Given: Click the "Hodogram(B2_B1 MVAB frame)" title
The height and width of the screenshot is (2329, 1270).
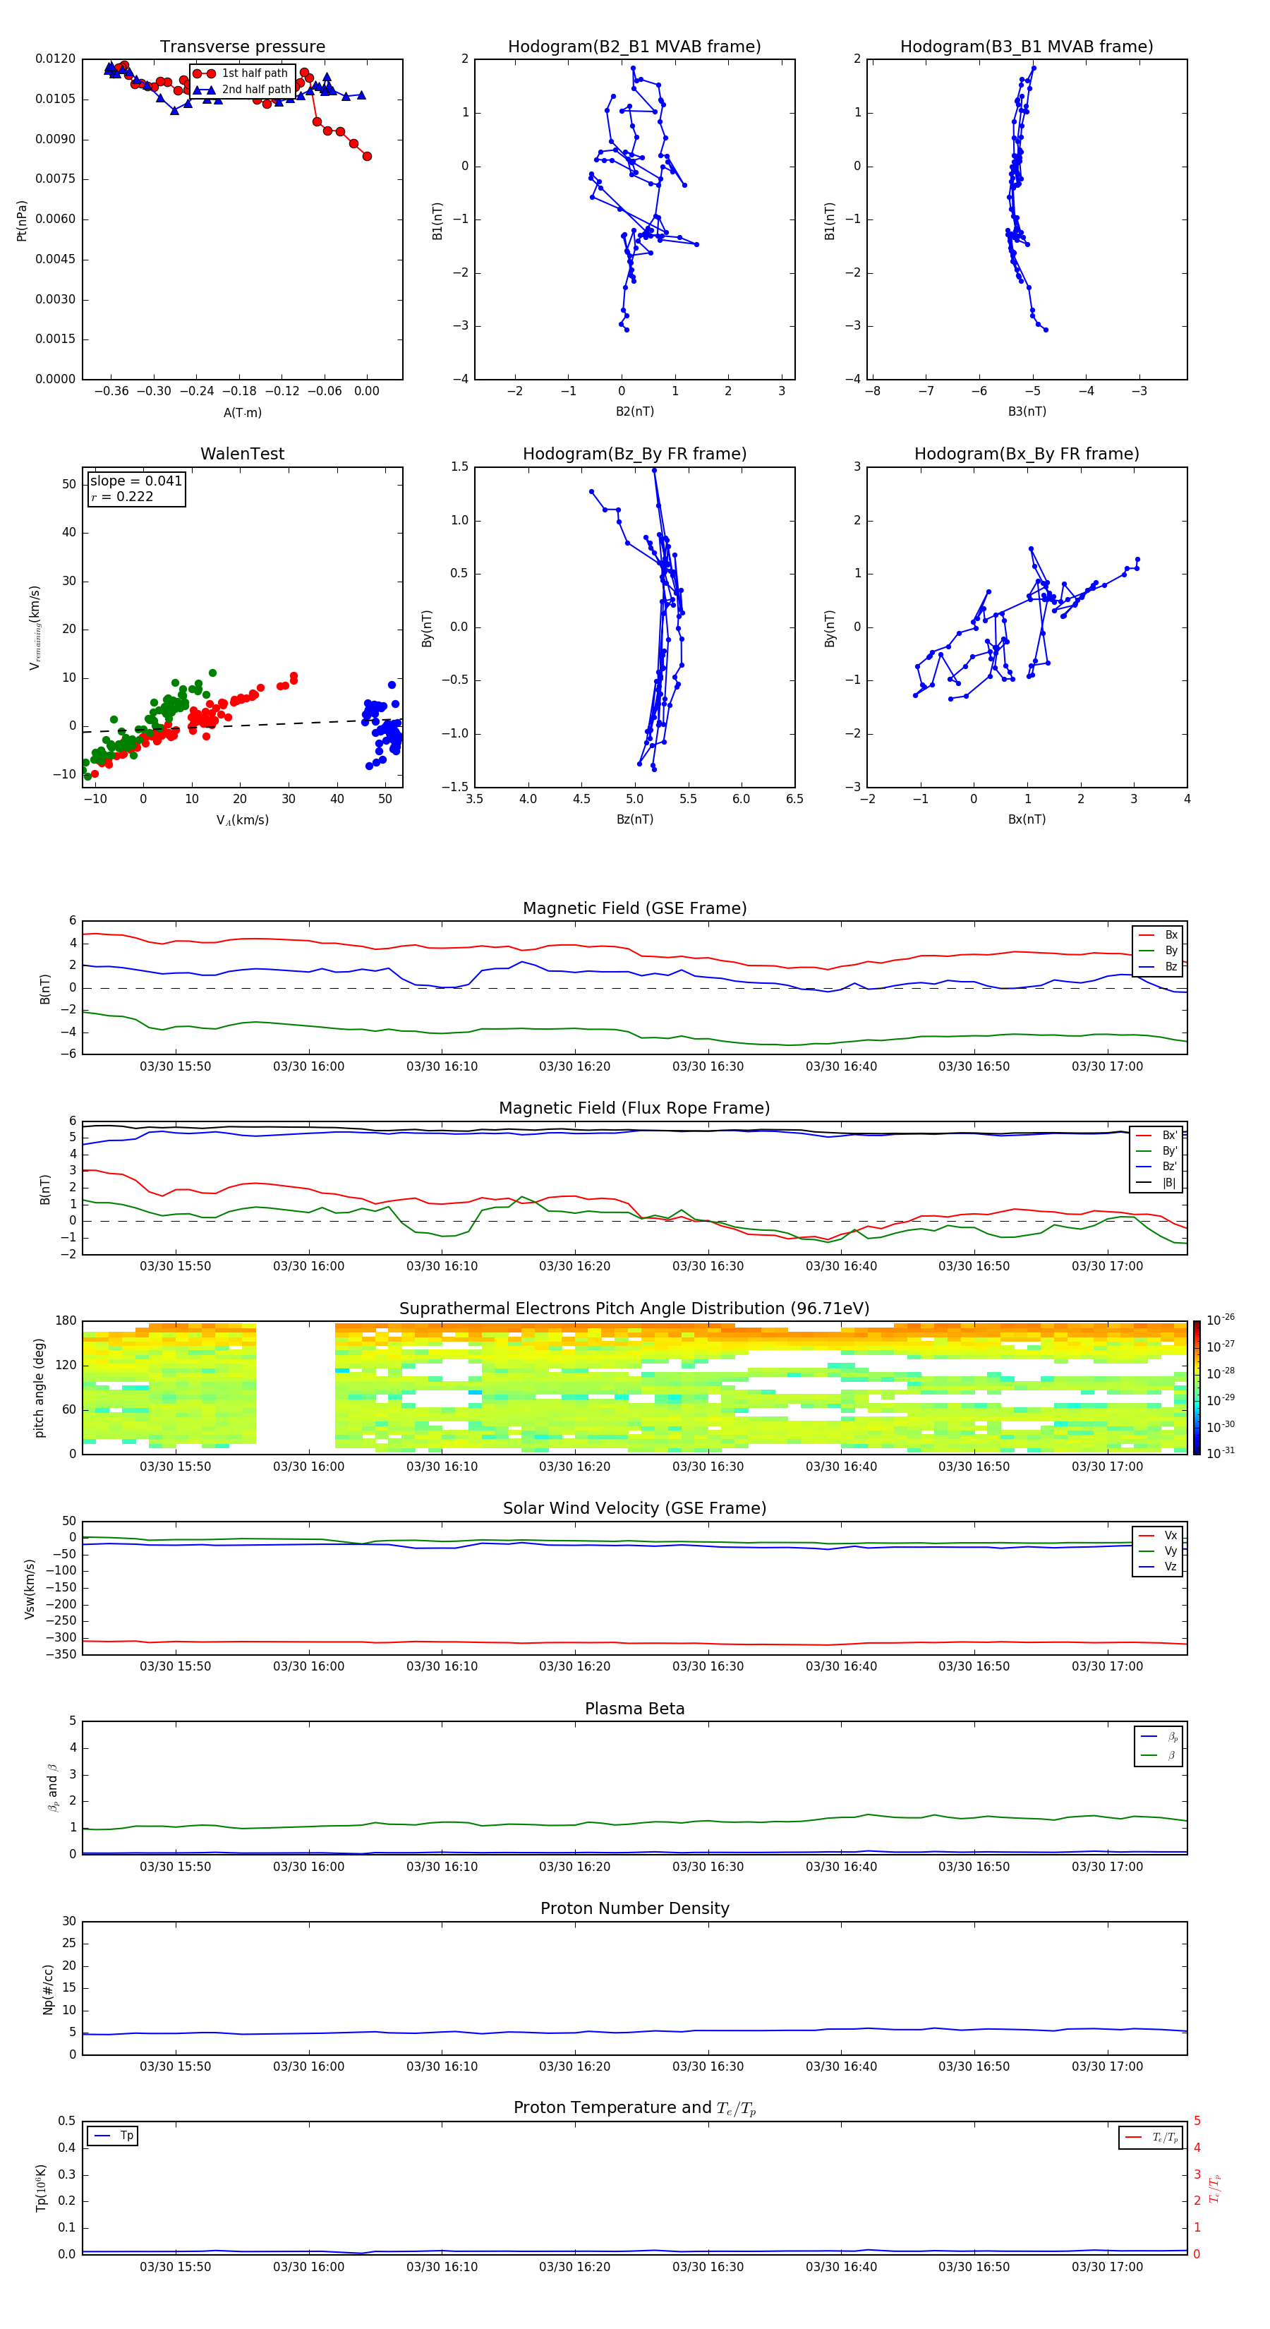Looking at the screenshot, I should pyautogui.click(x=634, y=47).
